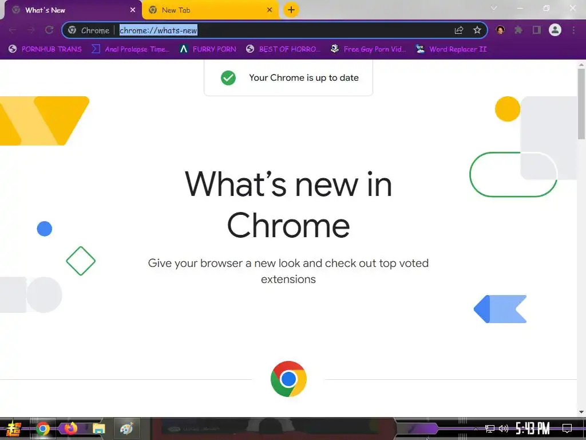Open the BEST OF HORRO... bookmark
Image resolution: width=586 pixels, height=440 pixels.
click(x=283, y=49)
